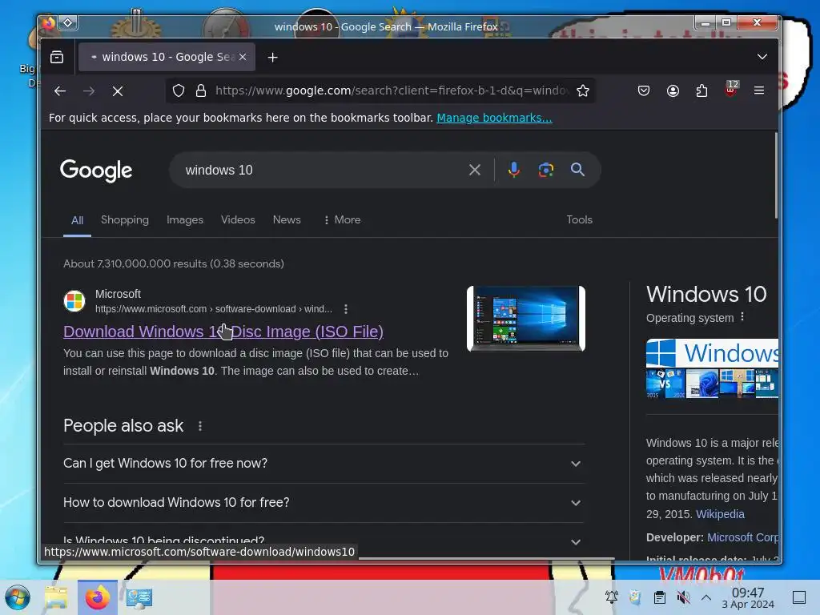Switch to Images results tab
This screenshot has width=820, height=615.
(185, 219)
